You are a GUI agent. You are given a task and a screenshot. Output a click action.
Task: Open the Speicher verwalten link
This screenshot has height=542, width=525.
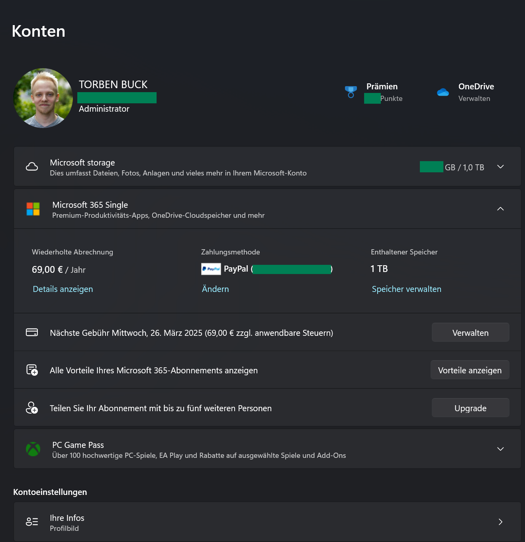click(406, 289)
